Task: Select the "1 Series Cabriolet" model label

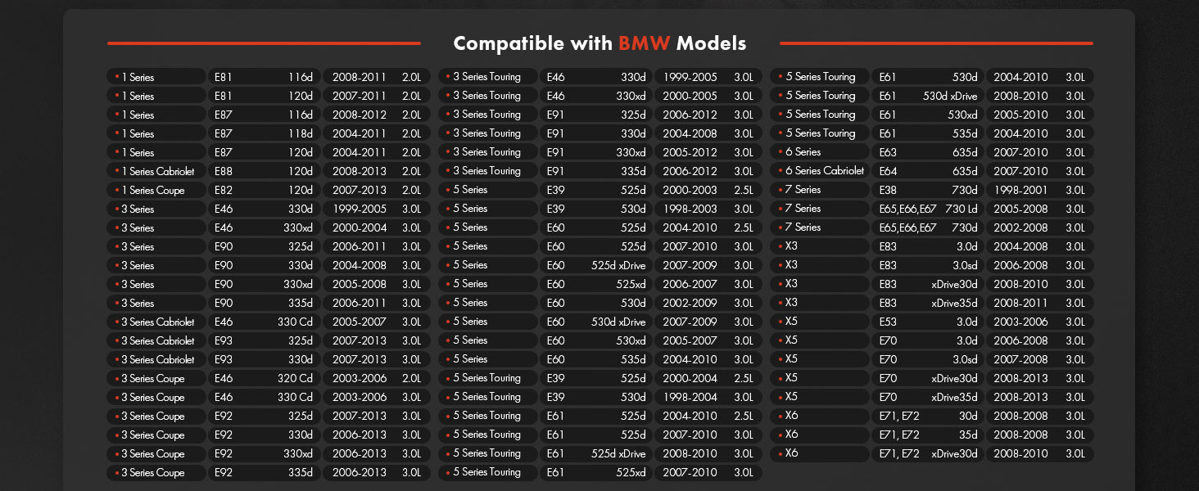Action: (159, 171)
